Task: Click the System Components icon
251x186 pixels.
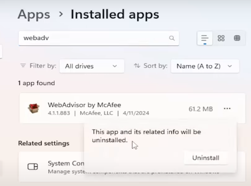Action: (x=33, y=166)
